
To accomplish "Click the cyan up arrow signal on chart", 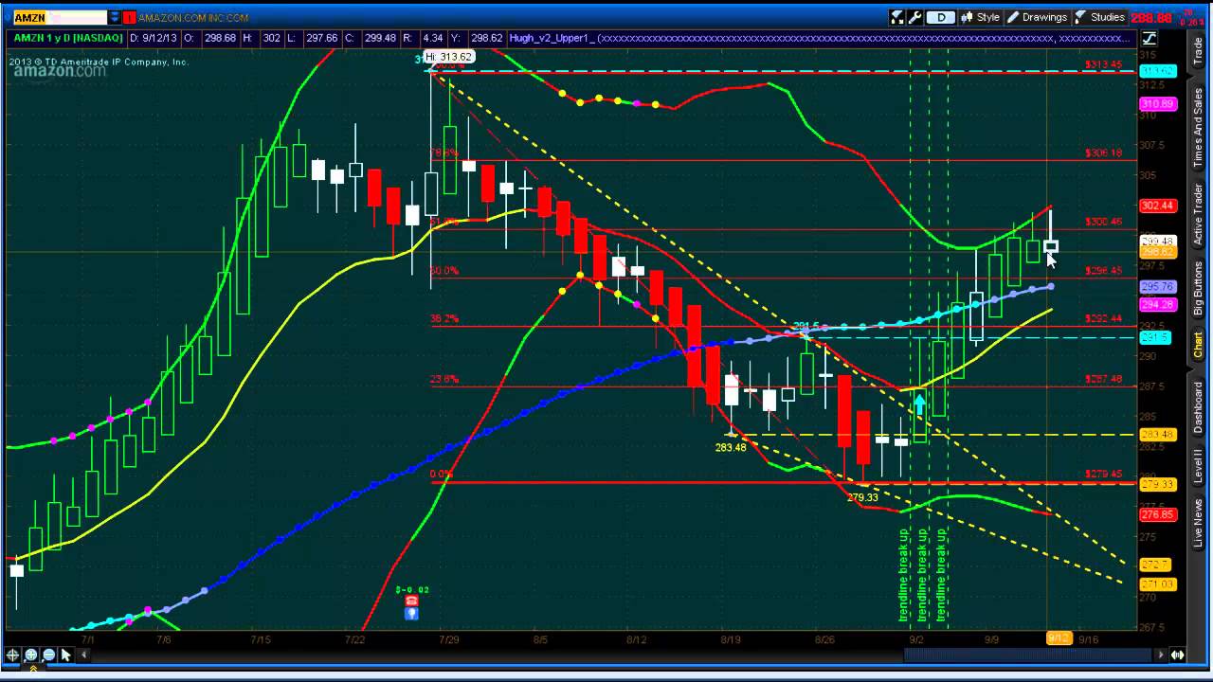I will tap(919, 405).
